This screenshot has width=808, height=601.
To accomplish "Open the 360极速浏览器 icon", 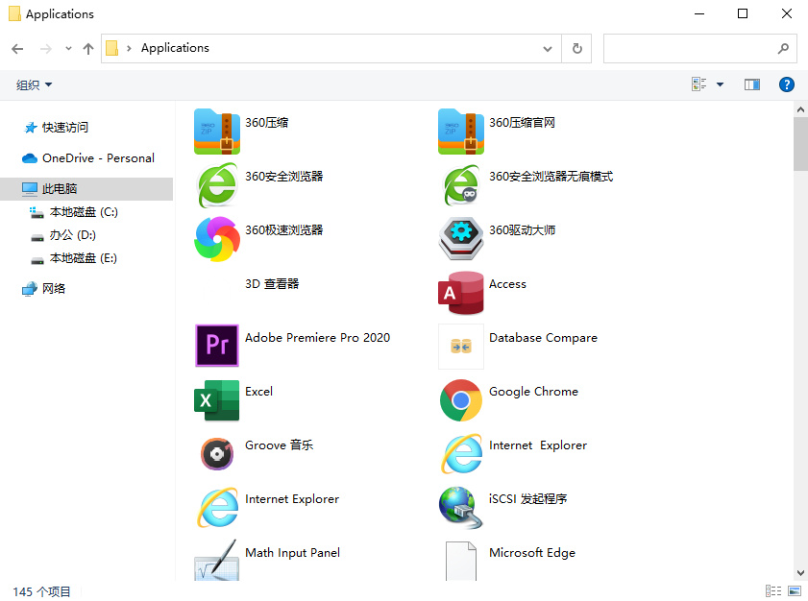I will pyautogui.click(x=216, y=238).
